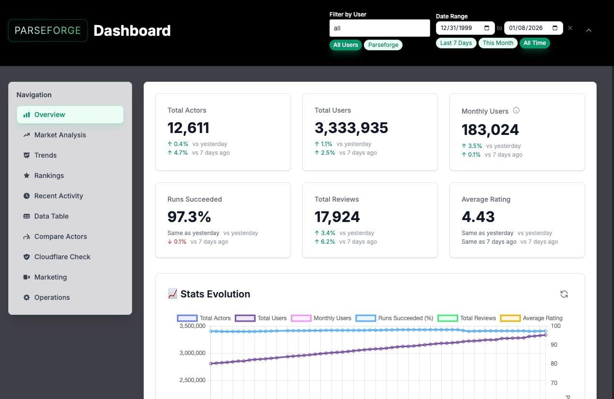Click the purple Total Users color swatch
This screenshot has width=614, height=399.
pos(245,318)
